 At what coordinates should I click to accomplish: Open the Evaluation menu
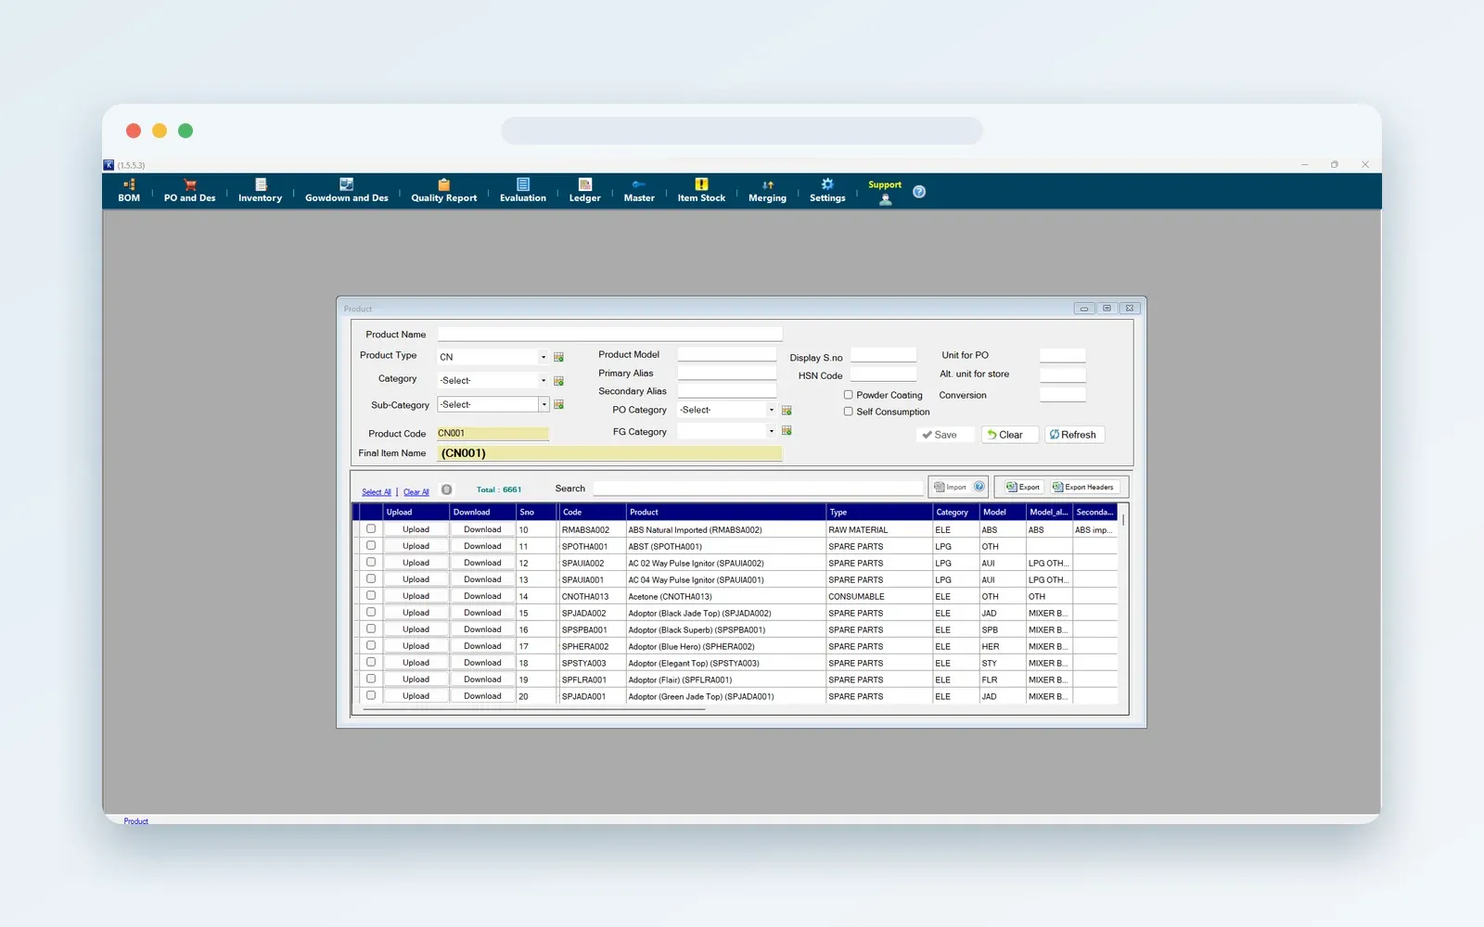(522, 191)
